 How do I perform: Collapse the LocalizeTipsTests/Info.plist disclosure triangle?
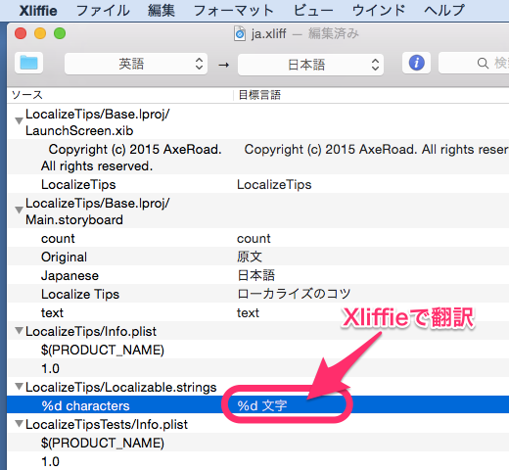click(x=19, y=424)
